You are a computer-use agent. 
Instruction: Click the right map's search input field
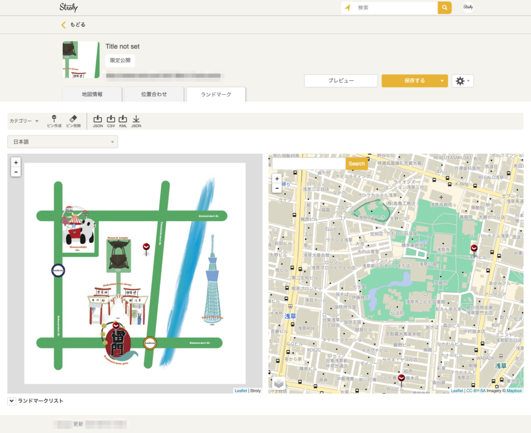tap(309, 163)
